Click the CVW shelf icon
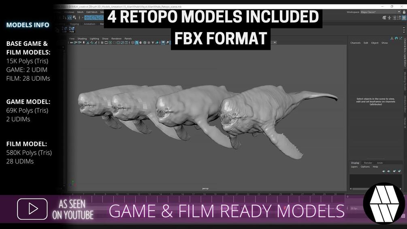Viewport: 407px width, 229px height. coord(64,30)
